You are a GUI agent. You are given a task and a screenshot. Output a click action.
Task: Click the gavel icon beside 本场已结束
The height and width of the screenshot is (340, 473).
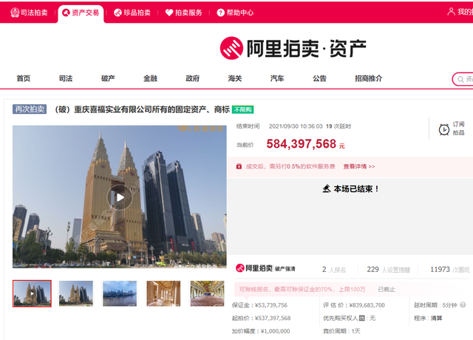(327, 189)
